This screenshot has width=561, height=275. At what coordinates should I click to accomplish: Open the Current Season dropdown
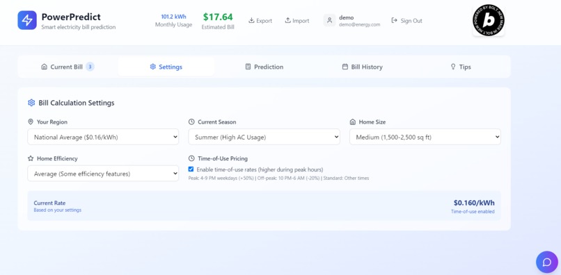(264, 137)
